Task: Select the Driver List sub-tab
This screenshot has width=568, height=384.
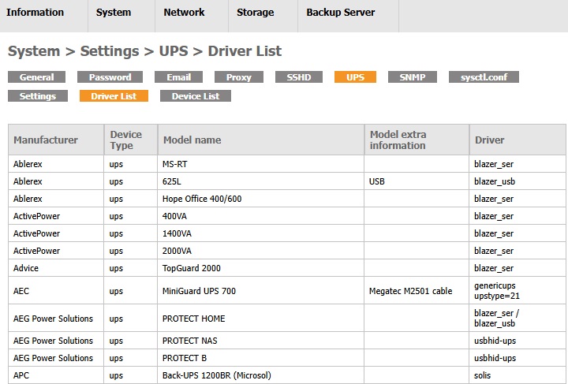Action: click(114, 96)
